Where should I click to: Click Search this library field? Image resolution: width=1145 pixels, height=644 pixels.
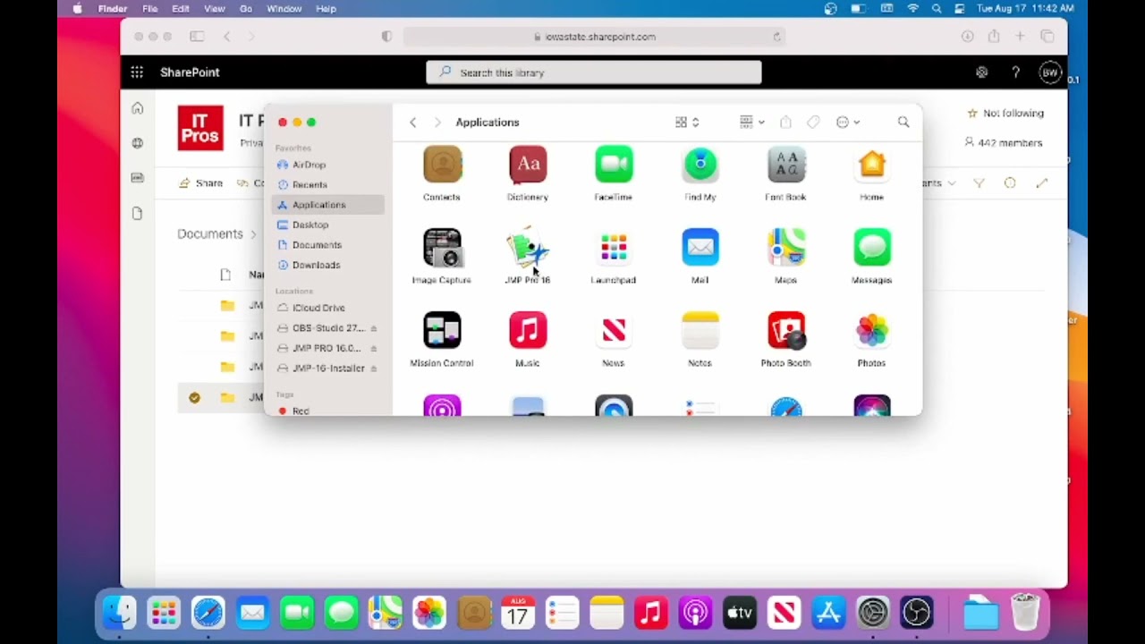pos(594,72)
